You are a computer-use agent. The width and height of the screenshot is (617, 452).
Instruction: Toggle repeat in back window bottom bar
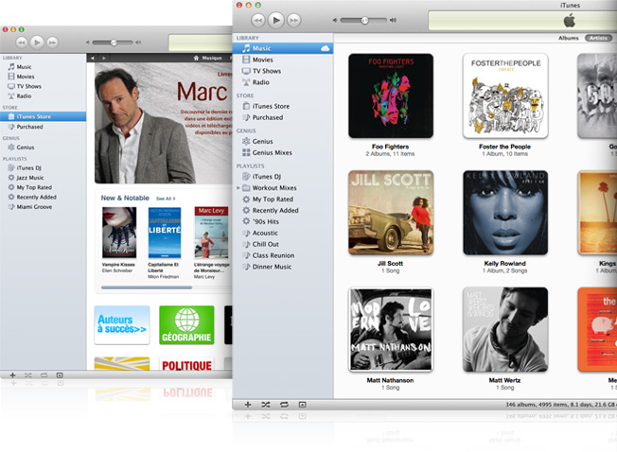pyautogui.click(x=44, y=375)
